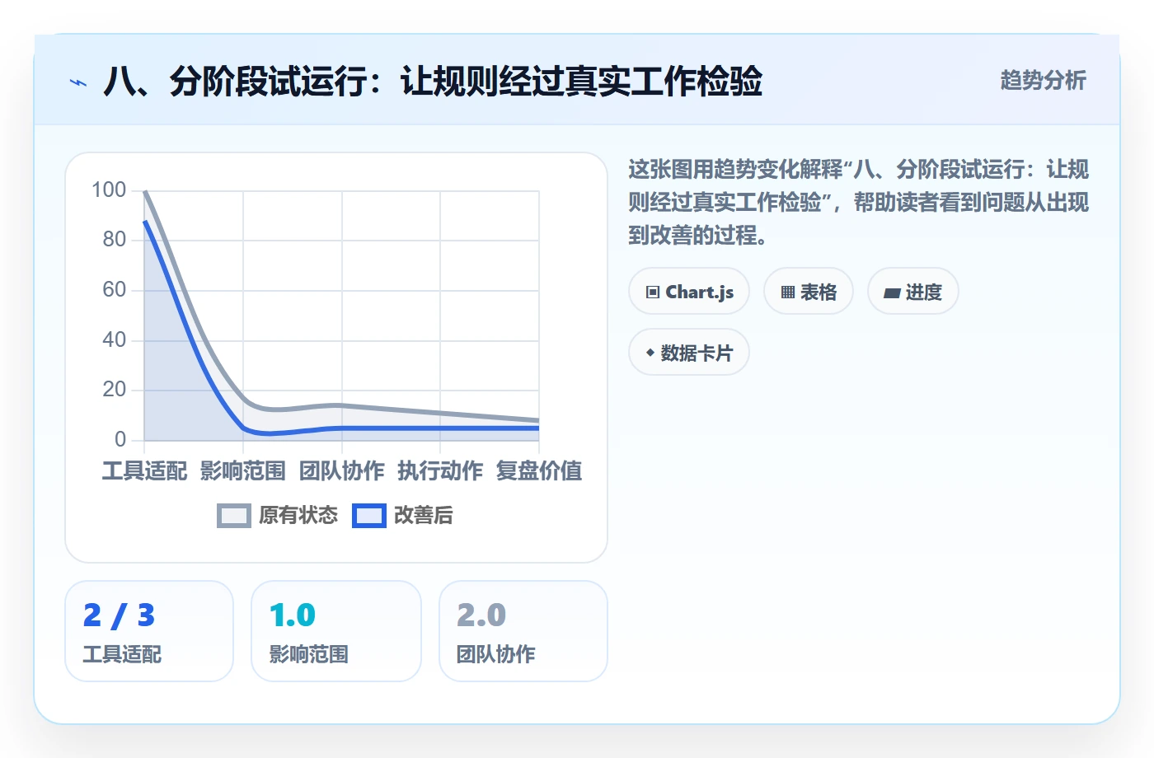Click the 0 y-axis value
This screenshot has height=758, width=1154.
point(120,439)
